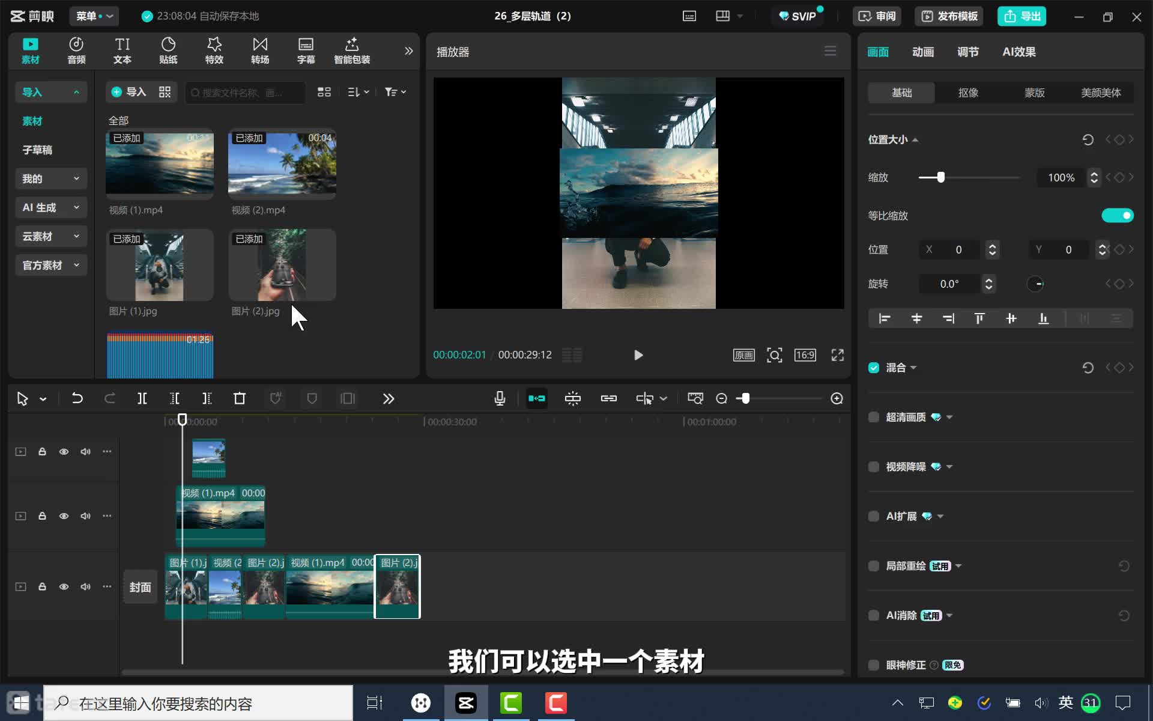Click the SVIP membership button

click(x=797, y=16)
